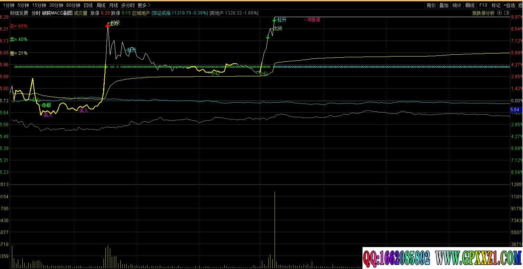Switch to 周线 weekly chart
Viewport: 523px width, 269px height.
[x=101, y=5]
